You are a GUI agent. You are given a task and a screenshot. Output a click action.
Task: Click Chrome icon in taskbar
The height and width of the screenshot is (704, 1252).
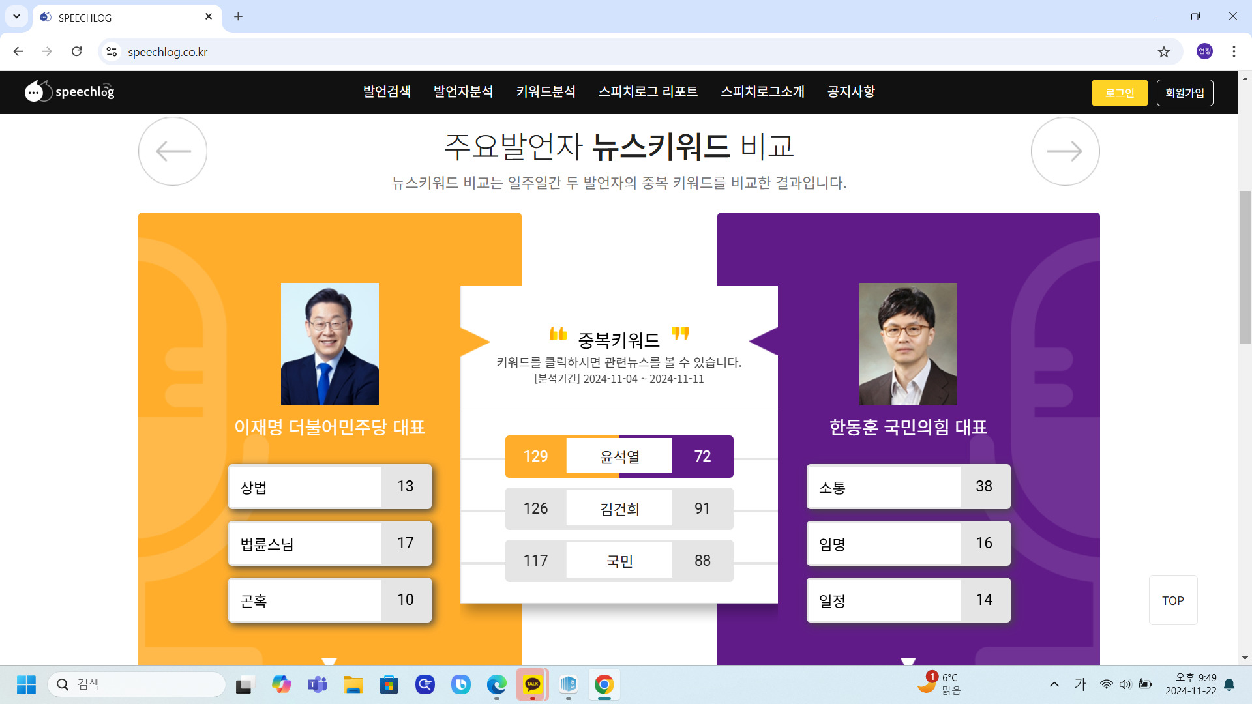coord(604,684)
